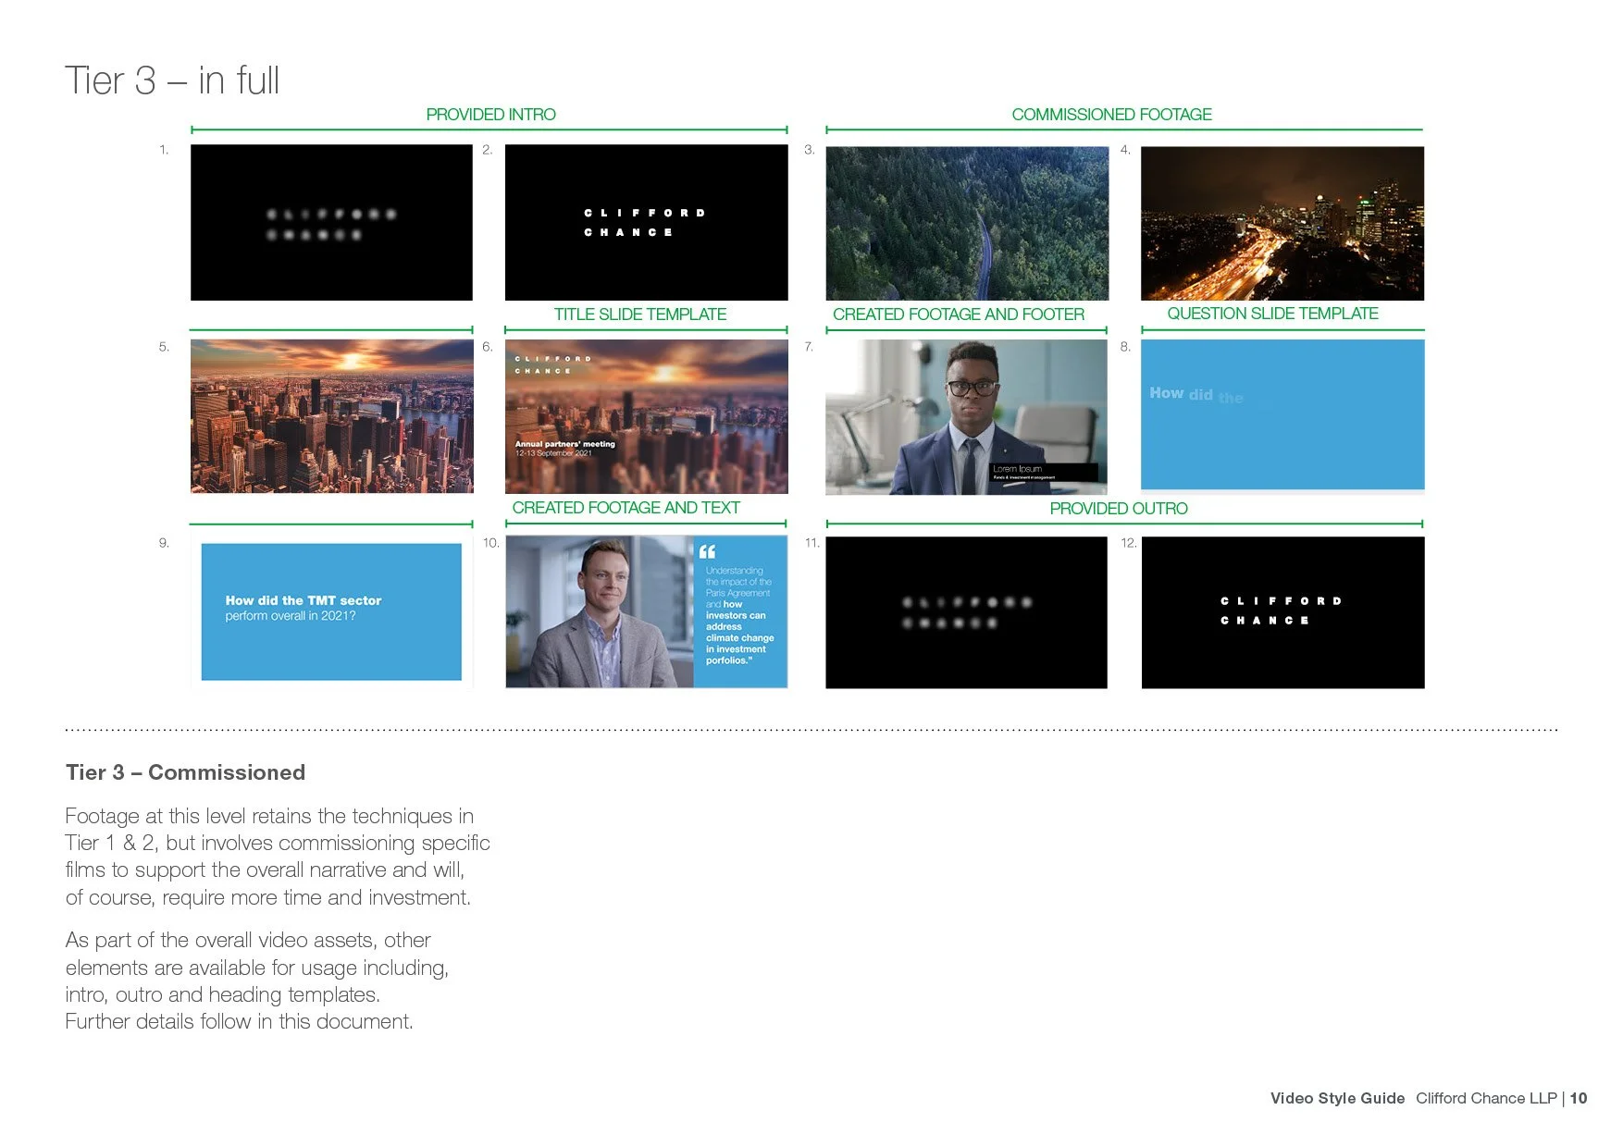The width and height of the screenshot is (1623, 1147).
Task: Click the TMT sector question slide 9
Action: pyautogui.click(x=331, y=611)
